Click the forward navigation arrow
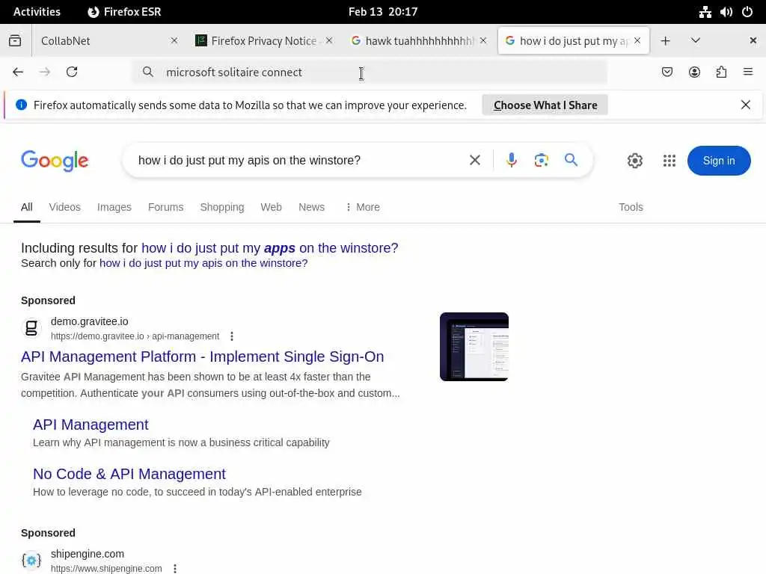This screenshot has width=766, height=574. [x=45, y=72]
